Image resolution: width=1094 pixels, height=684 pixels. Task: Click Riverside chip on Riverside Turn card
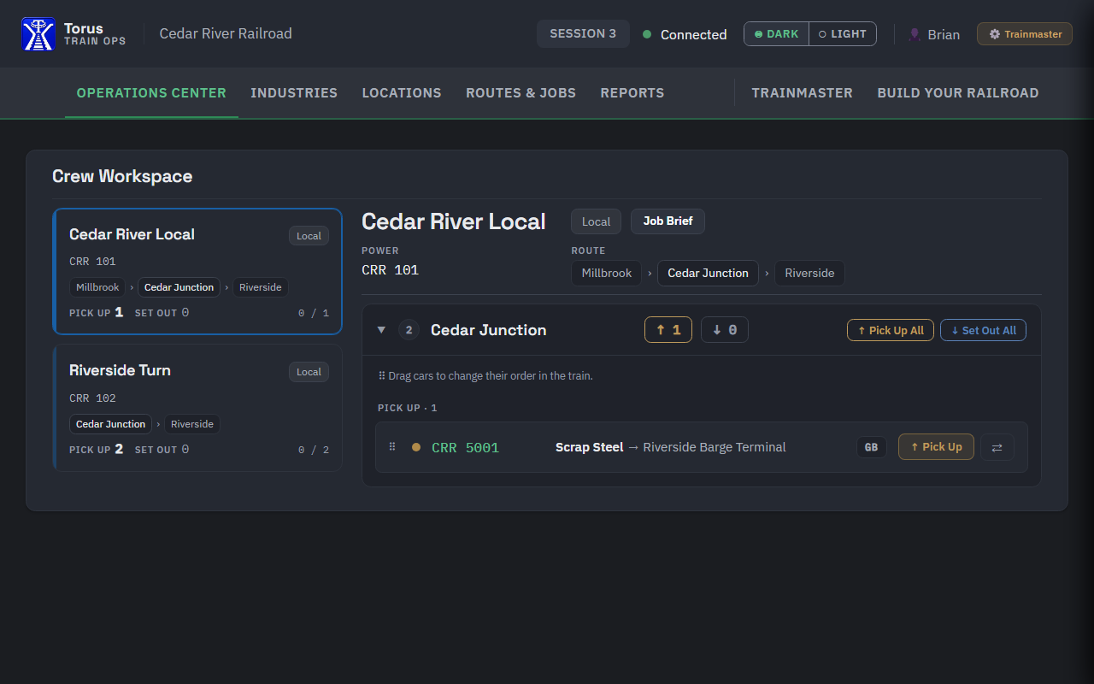click(x=192, y=424)
